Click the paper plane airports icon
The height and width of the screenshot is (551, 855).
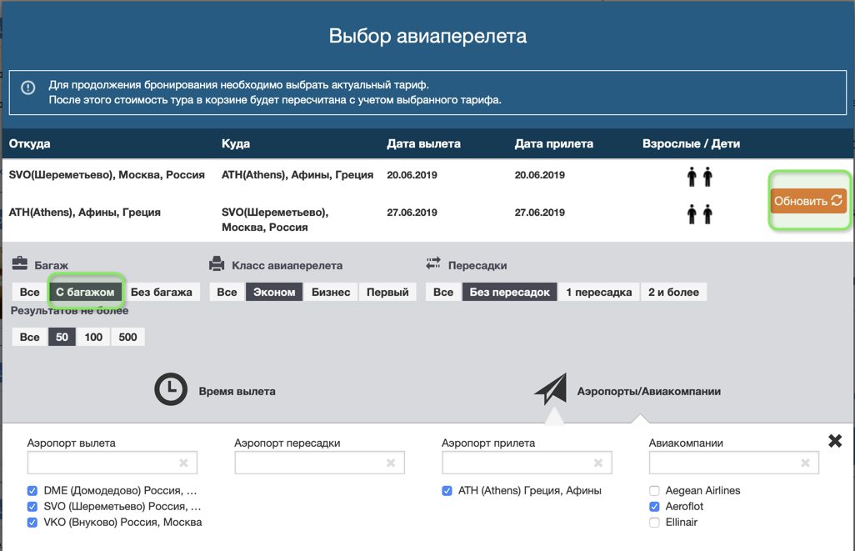(x=551, y=389)
